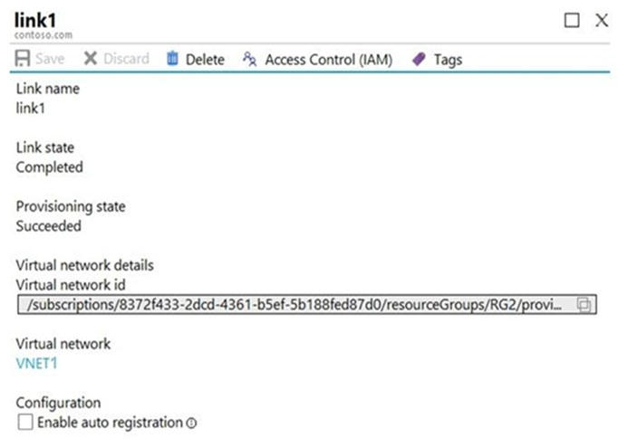The height and width of the screenshot is (447, 618).
Task: Close the link1 blade
Action: [x=600, y=20]
